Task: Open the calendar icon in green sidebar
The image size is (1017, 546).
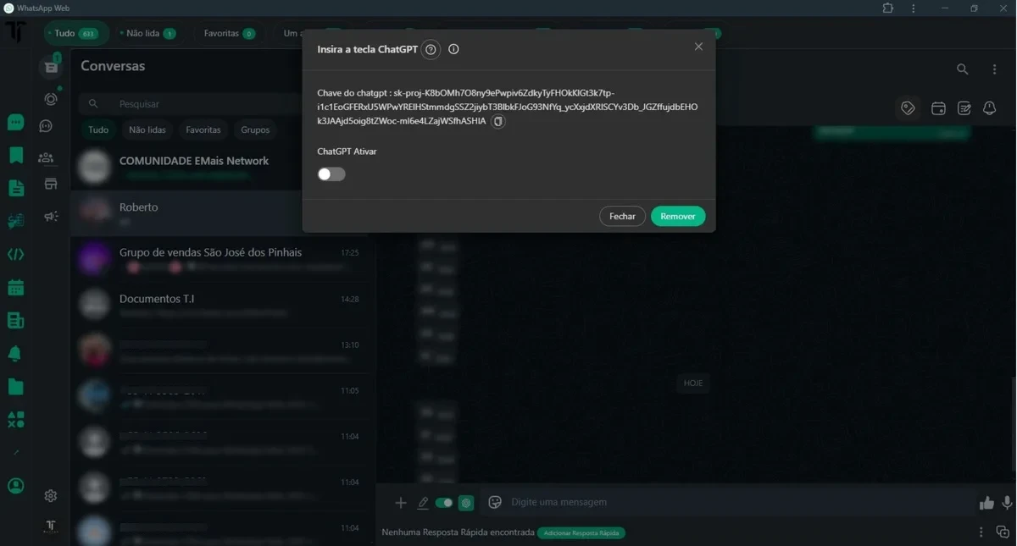Action: tap(15, 288)
